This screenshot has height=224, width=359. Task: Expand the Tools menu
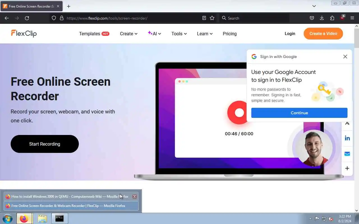(x=179, y=34)
